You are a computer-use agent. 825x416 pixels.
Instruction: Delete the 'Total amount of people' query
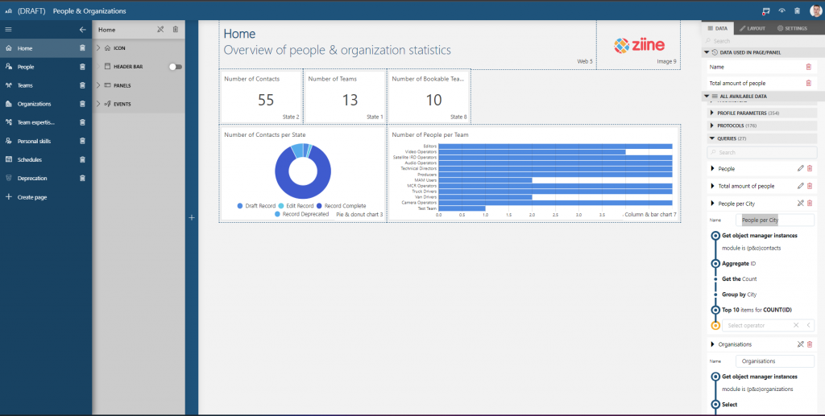point(810,186)
